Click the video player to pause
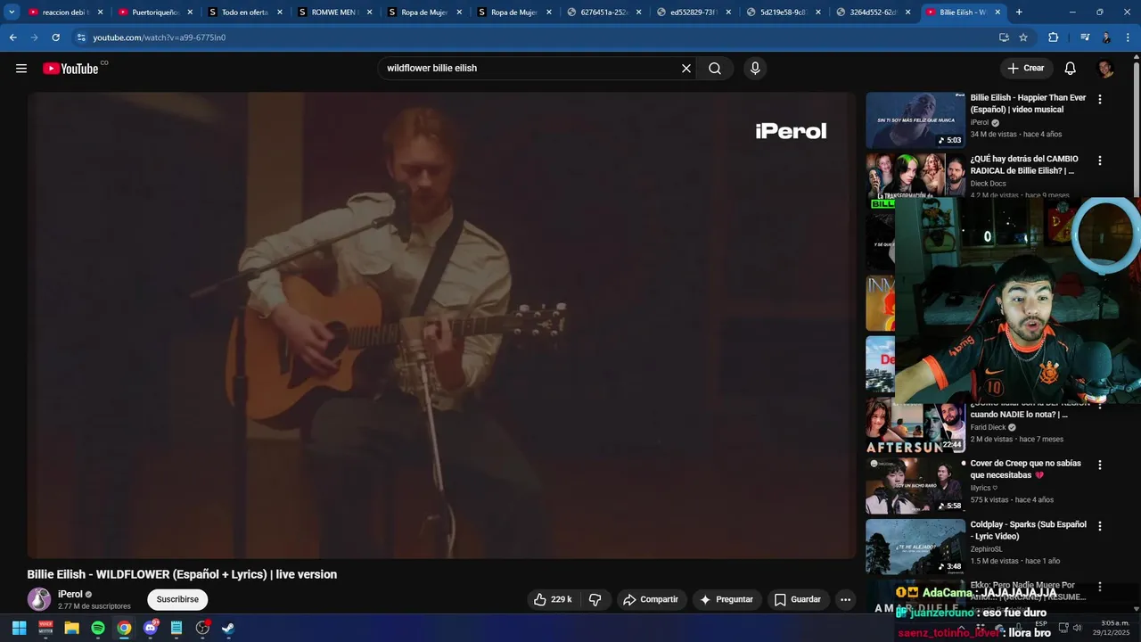Screen dimensions: 1141x642 (x=441, y=325)
